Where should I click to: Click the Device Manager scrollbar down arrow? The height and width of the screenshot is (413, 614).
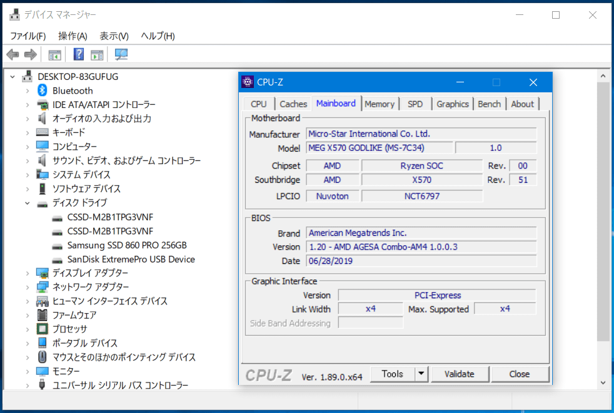(x=603, y=383)
